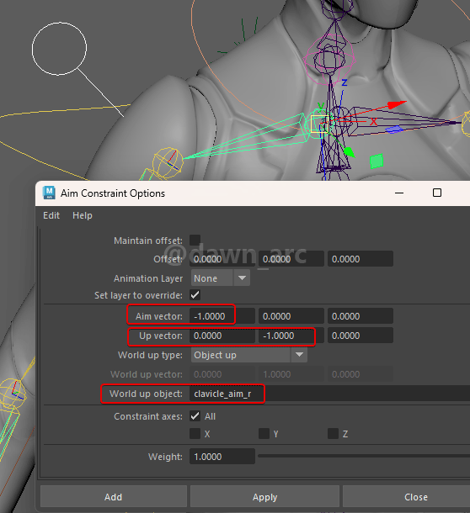Minimize the Aim Constraint Options window
This screenshot has width=470, height=513.
point(399,193)
